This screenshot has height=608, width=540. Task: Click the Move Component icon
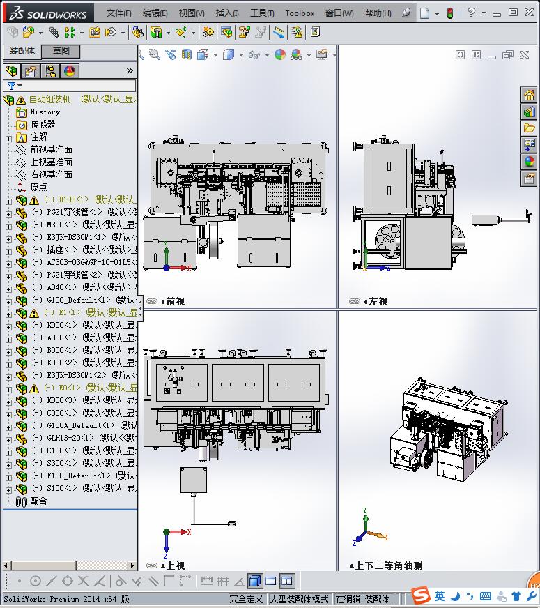pos(111,32)
